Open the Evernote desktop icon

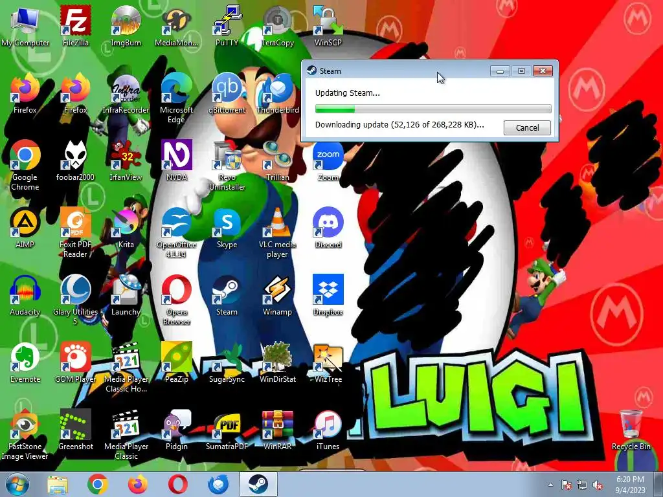coord(25,362)
